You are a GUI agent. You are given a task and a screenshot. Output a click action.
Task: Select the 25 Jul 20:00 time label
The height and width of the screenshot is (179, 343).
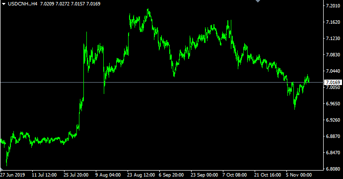(76, 175)
